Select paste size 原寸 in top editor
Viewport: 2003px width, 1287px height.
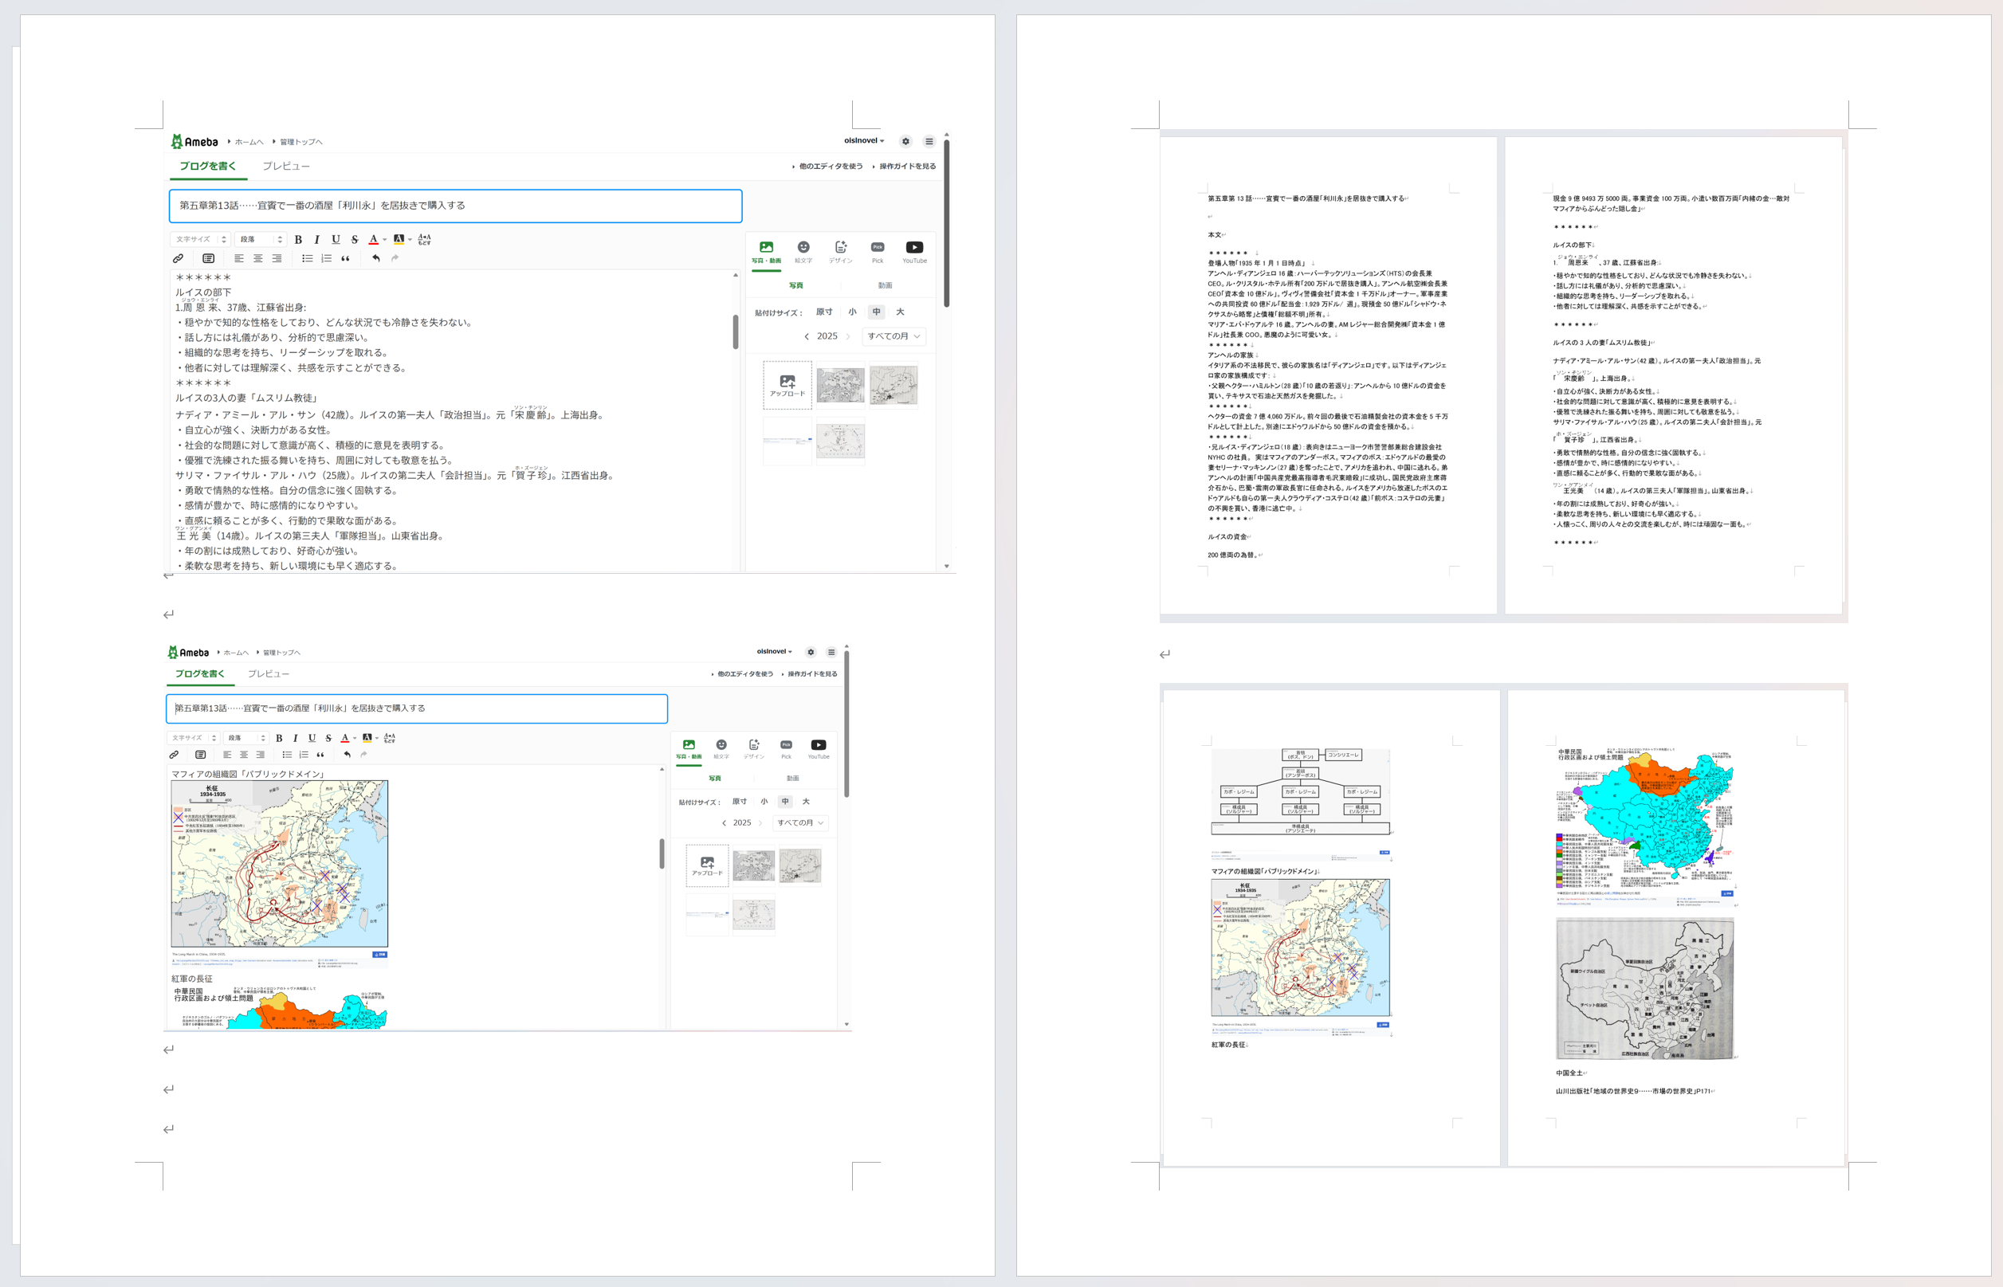[x=824, y=312]
